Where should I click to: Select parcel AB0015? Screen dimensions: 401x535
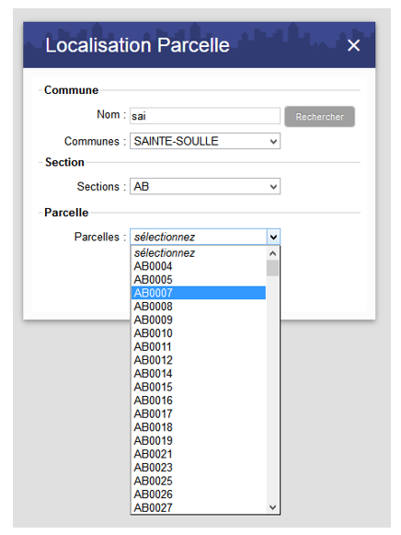[x=199, y=387]
